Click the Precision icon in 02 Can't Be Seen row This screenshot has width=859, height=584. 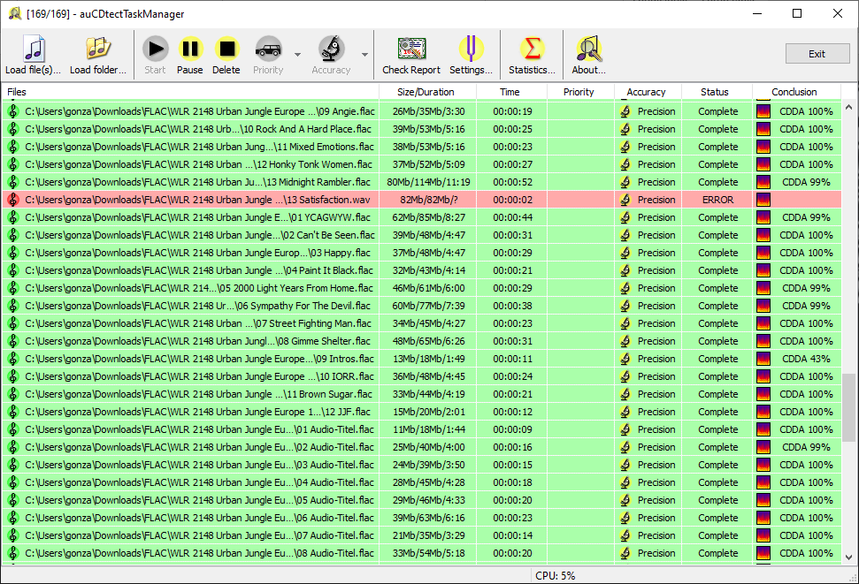coord(625,235)
